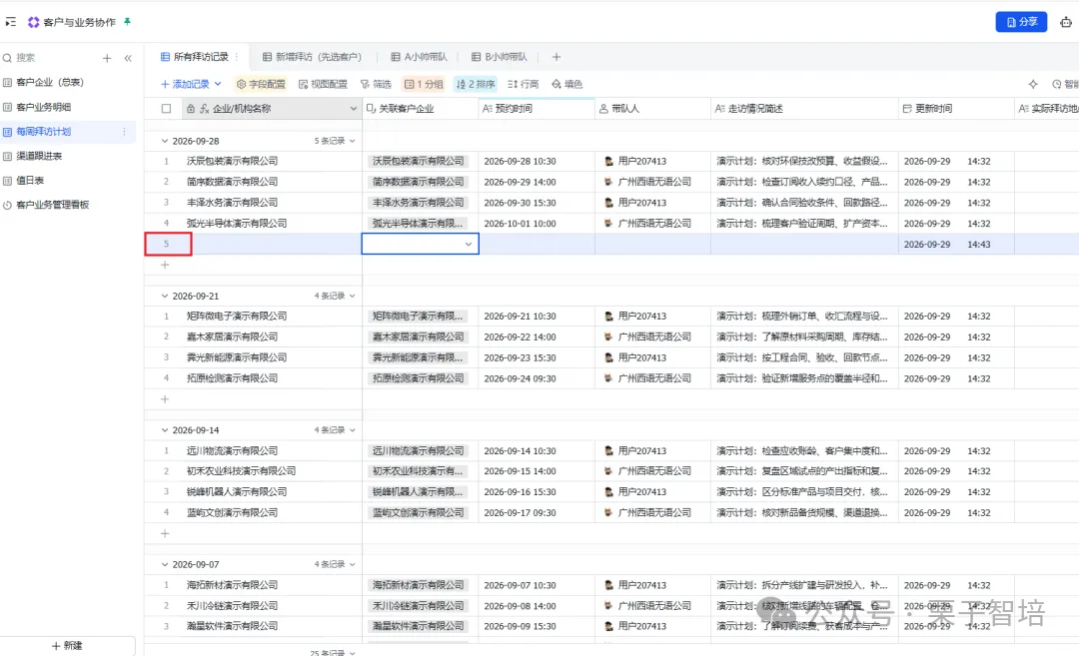Screen dimensions: 1079x656
Task: Collapse the 2026-09-21 group
Action: point(165,296)
